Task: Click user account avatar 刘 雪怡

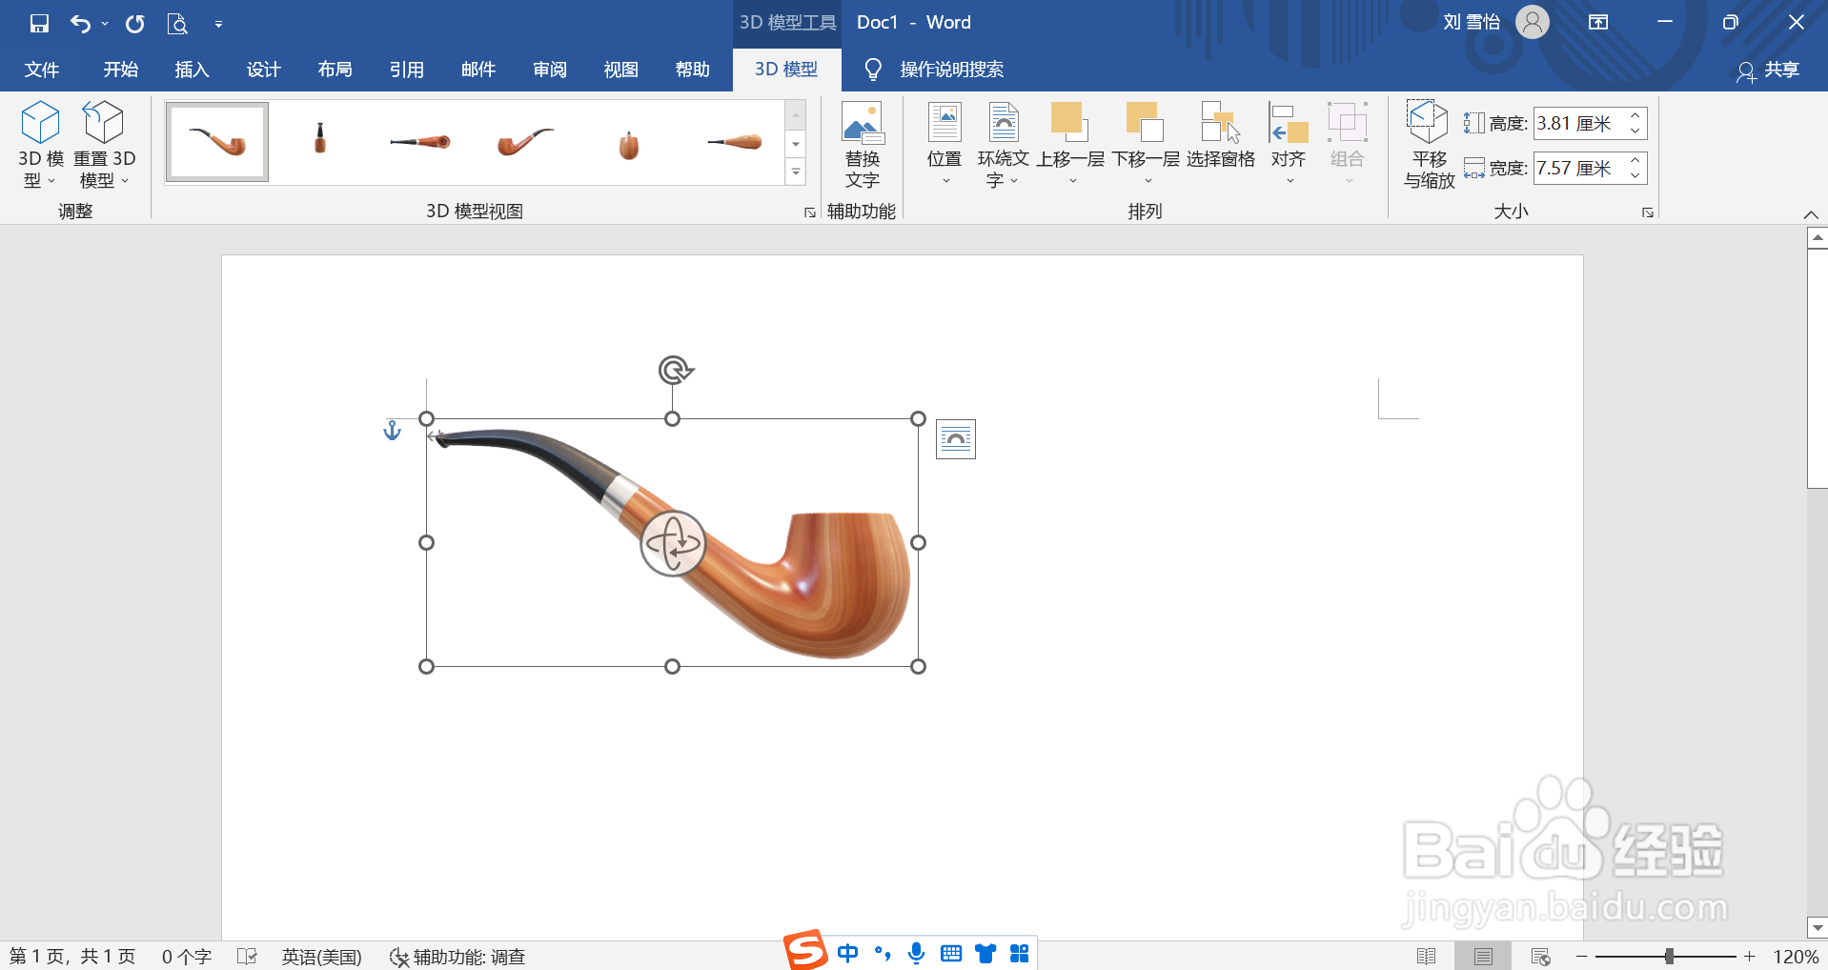Action: point(1533,22)
